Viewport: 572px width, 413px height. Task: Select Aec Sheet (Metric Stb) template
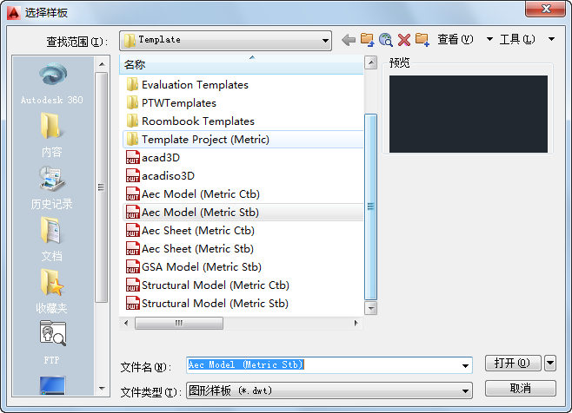click(x=243, y=249)
